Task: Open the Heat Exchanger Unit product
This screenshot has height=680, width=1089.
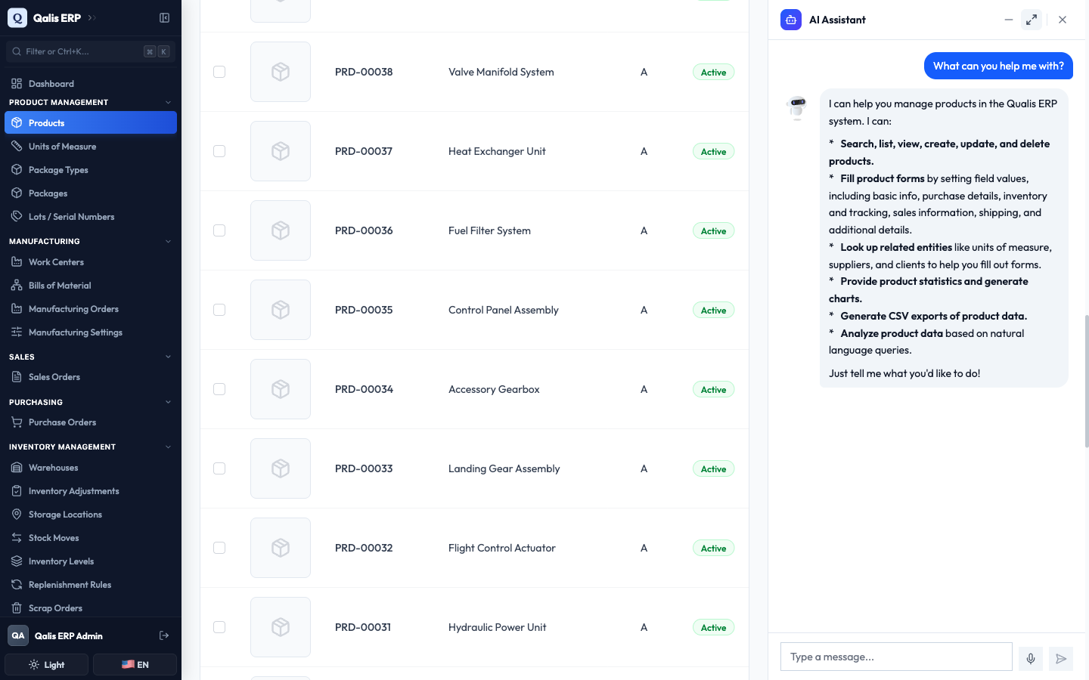Action: coord(497,151)
